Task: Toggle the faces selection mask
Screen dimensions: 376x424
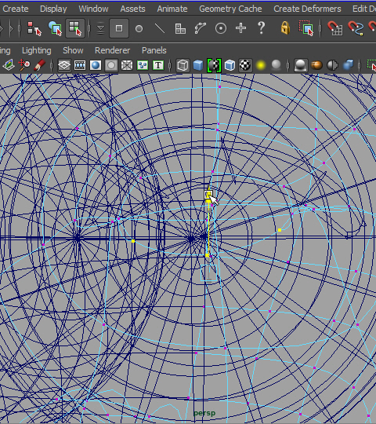Action: click(x=180, y=28)
